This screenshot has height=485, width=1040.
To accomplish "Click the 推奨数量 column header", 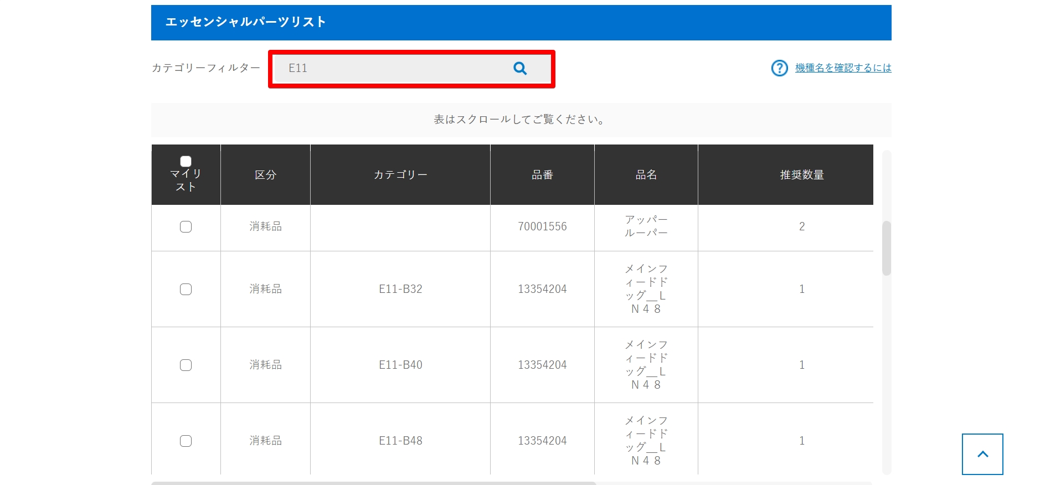I will [801, 175].
